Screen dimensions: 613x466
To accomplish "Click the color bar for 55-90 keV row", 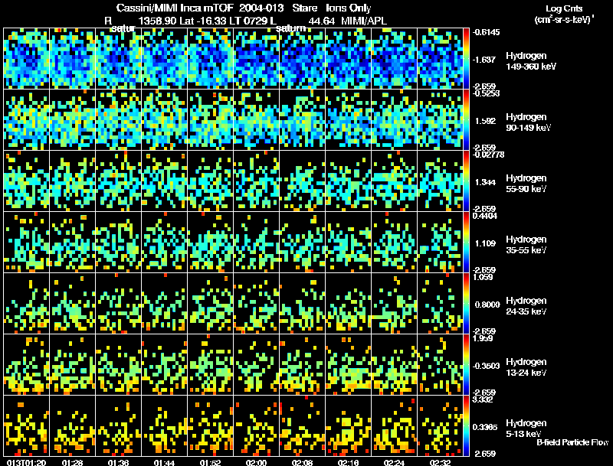I will pyautogui.click(x=466, y=181).
